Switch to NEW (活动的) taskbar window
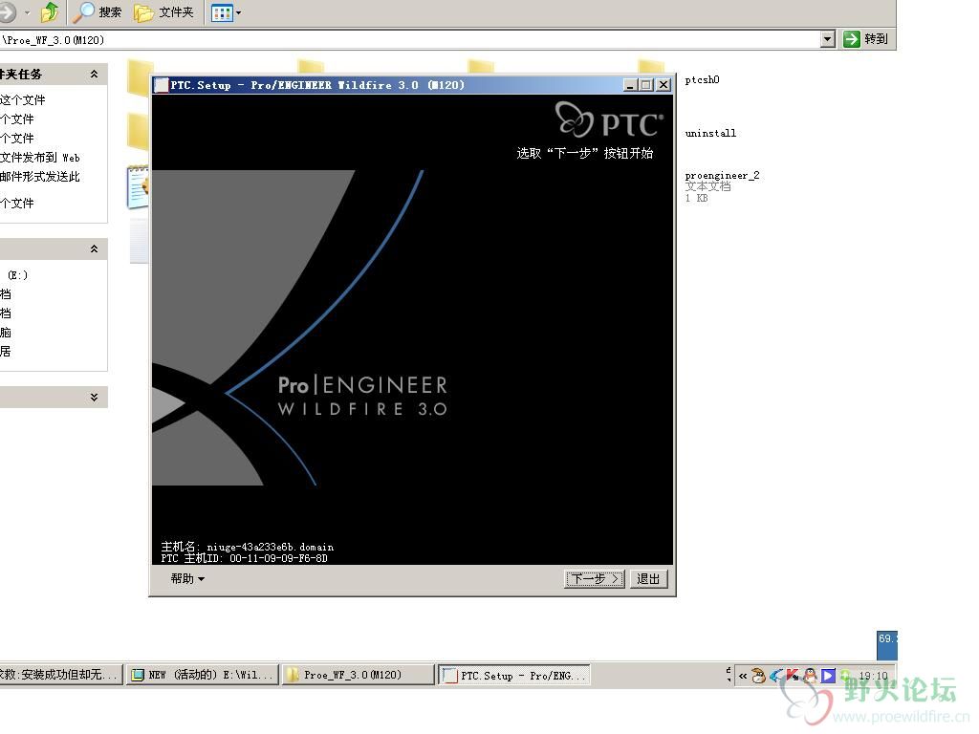This screenshot has height=734, width=979. [203, 675]
